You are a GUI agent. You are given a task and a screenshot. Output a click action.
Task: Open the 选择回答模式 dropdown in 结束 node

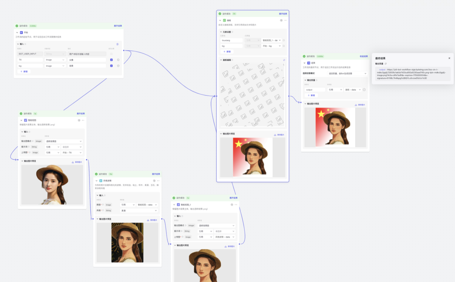[x=347, y=74]
